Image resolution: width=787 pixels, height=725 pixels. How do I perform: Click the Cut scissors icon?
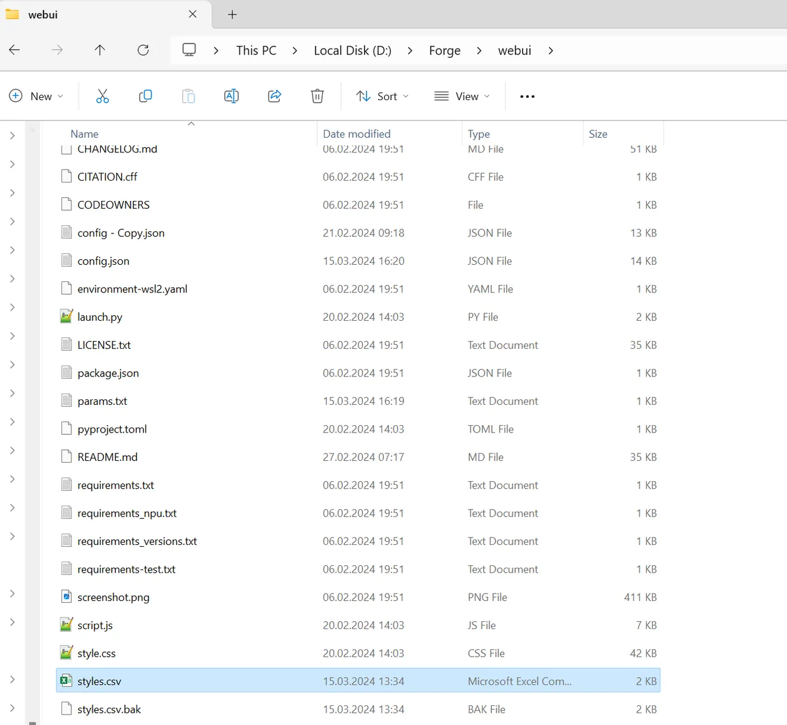(x=102, y=96)
